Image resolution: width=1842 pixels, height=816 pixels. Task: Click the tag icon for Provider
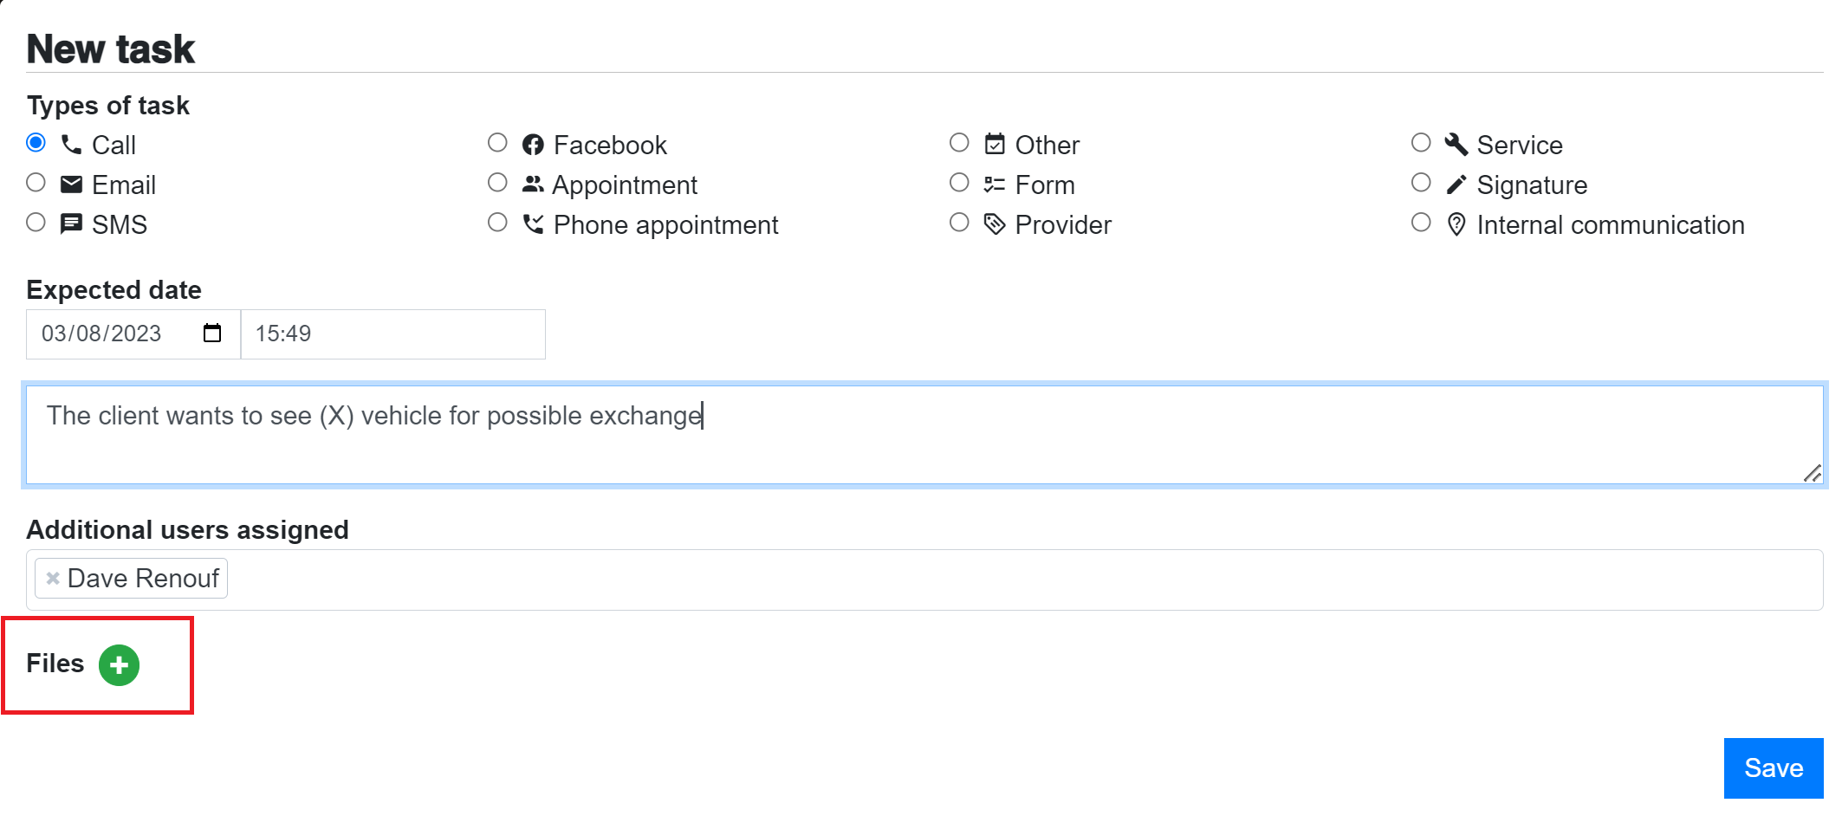click(995, 224)
